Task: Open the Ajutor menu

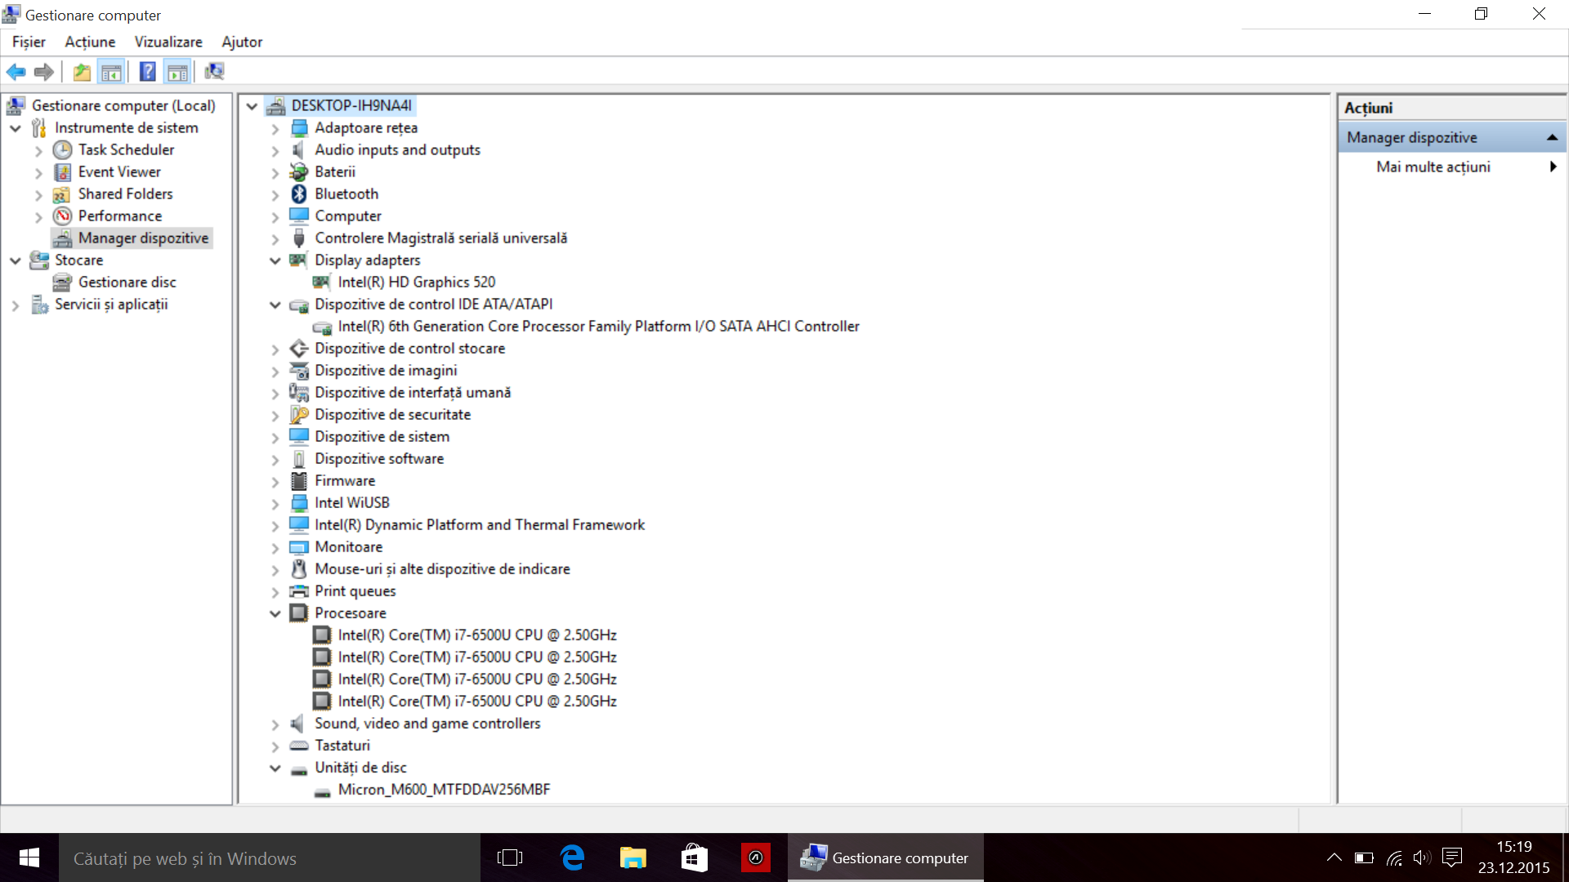Action: [242, 42]
